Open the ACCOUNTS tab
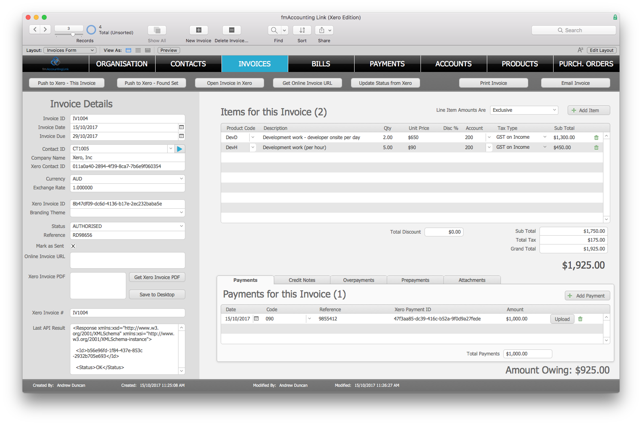 [x=453, y=64]
